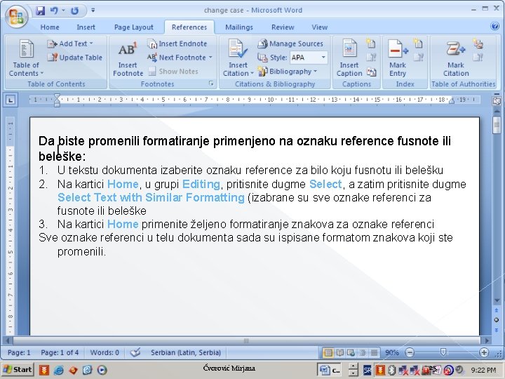505x379 pixels.
Task: Update Table of Figures icon in Captions
Action: (x=371, y=58)
